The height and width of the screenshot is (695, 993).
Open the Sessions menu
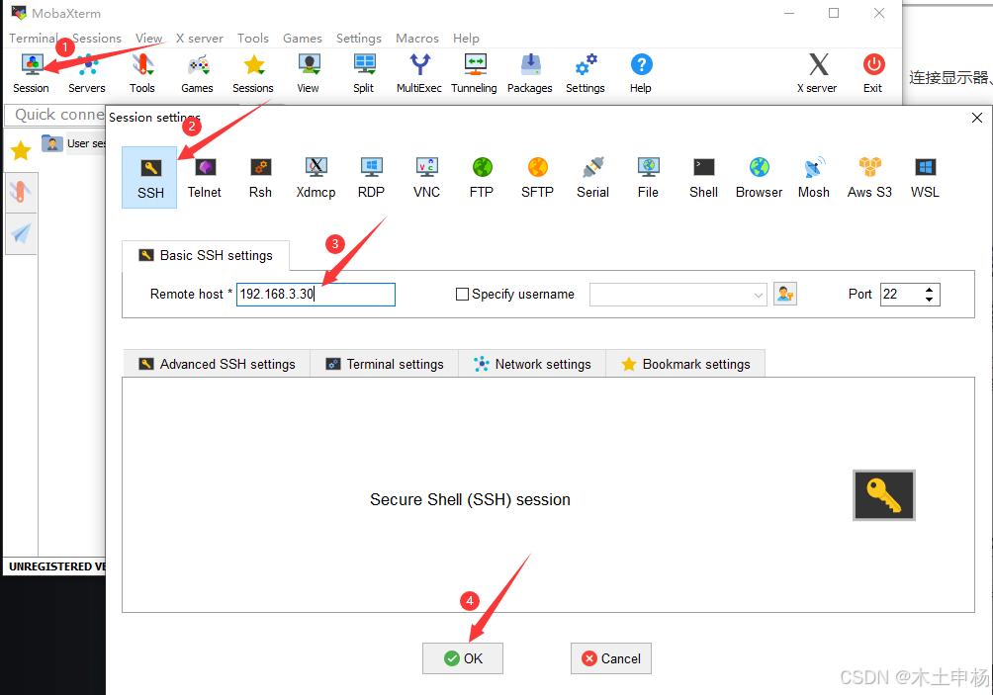(x=96, y=38)
